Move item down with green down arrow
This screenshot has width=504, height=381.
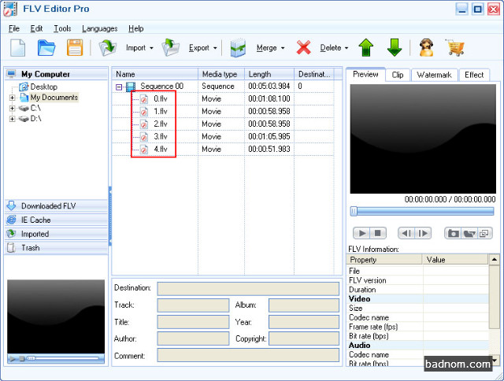point(395,48)
